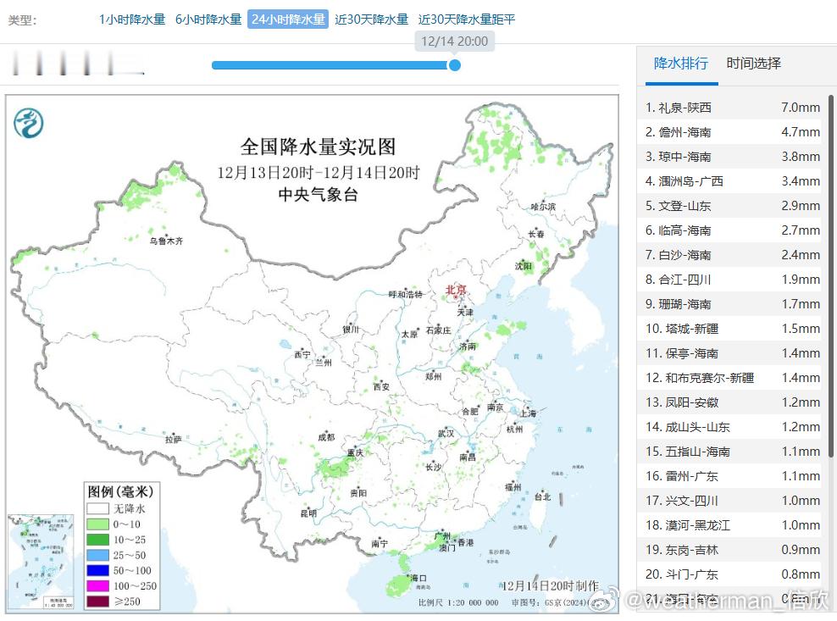The width and height of the screenshot is (837, 621).
Task: Select the 降水排行 tab
Action: click(679, 64)
